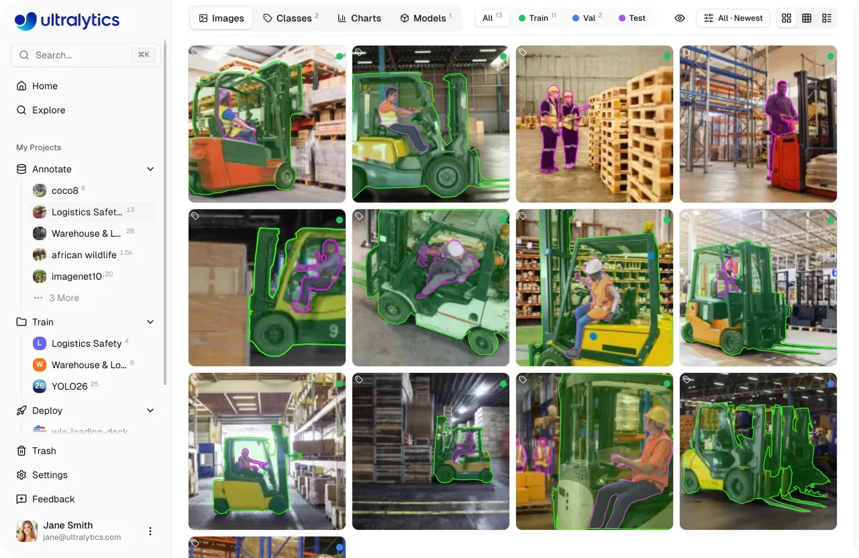Collapse the Train section chevron
This screenshot has width=859, height=558.
click(150, 322)
